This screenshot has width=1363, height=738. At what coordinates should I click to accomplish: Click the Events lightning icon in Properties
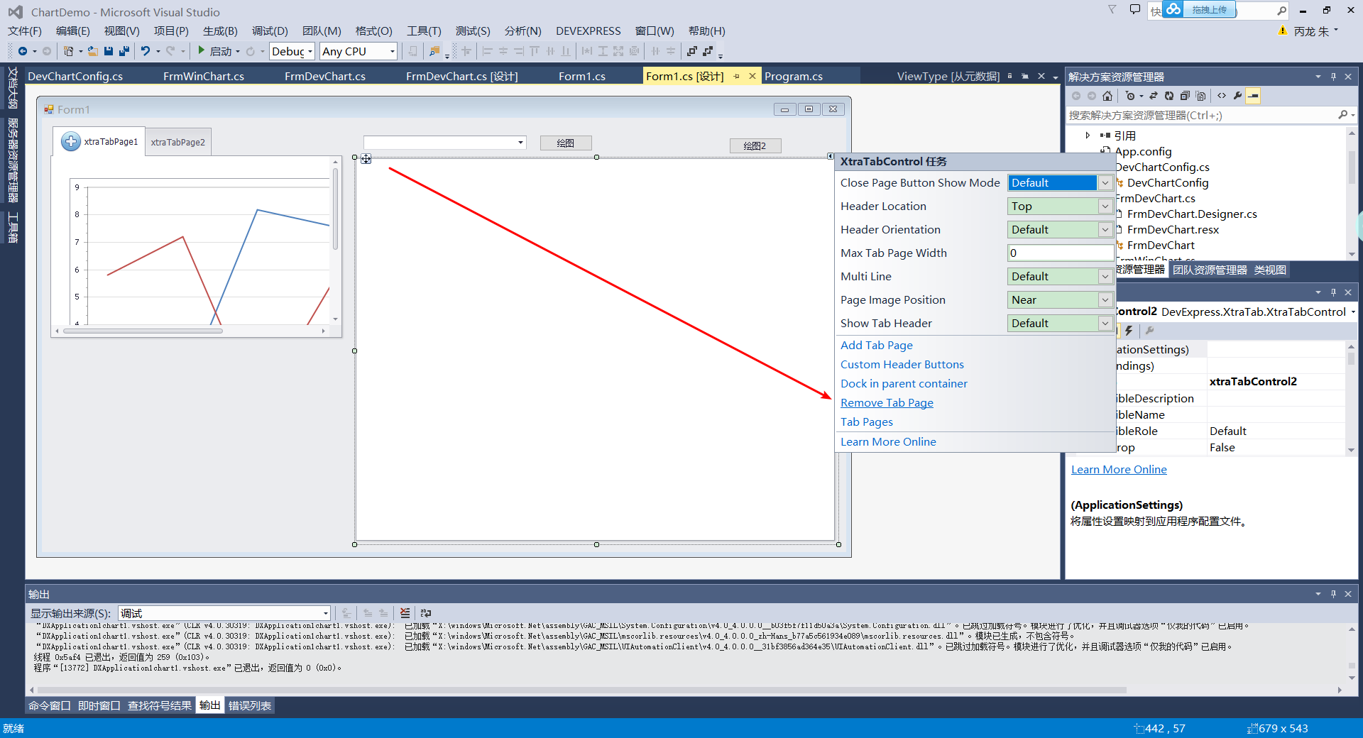pos(1129,331)
